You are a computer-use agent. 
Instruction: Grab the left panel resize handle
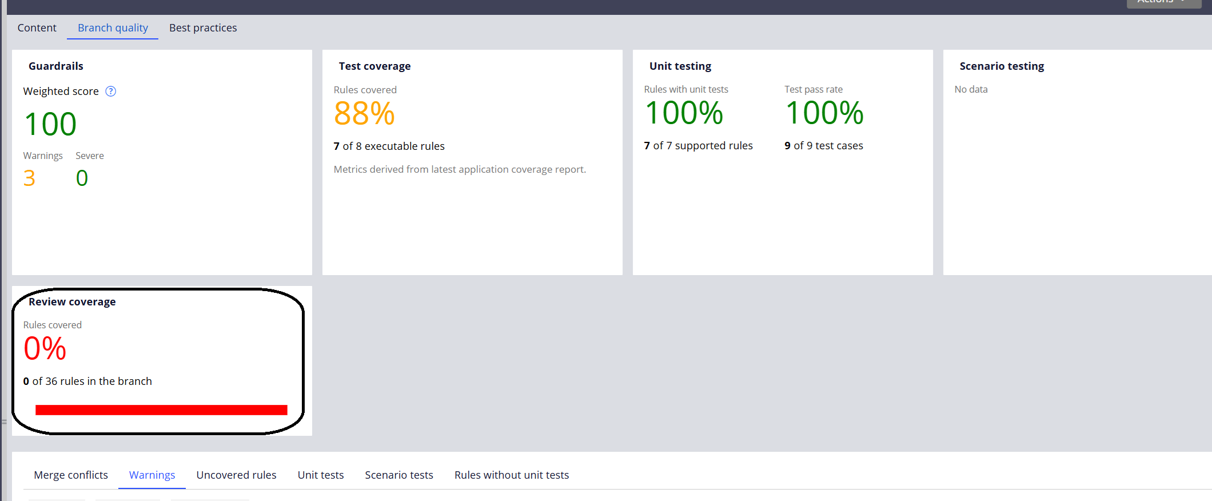[4, 422]
